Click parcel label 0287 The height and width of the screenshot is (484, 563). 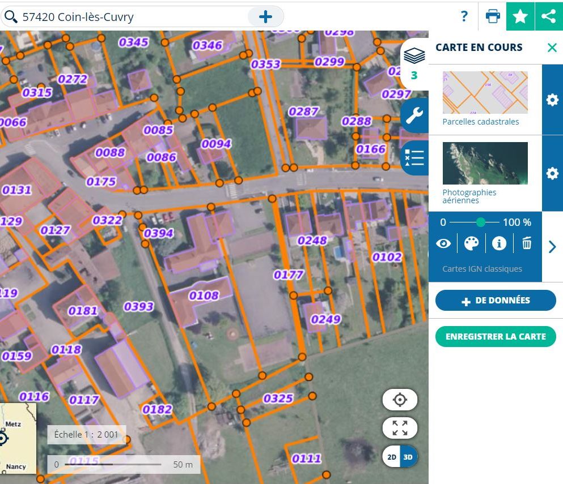pyautogui.click(x=303, y=112)
